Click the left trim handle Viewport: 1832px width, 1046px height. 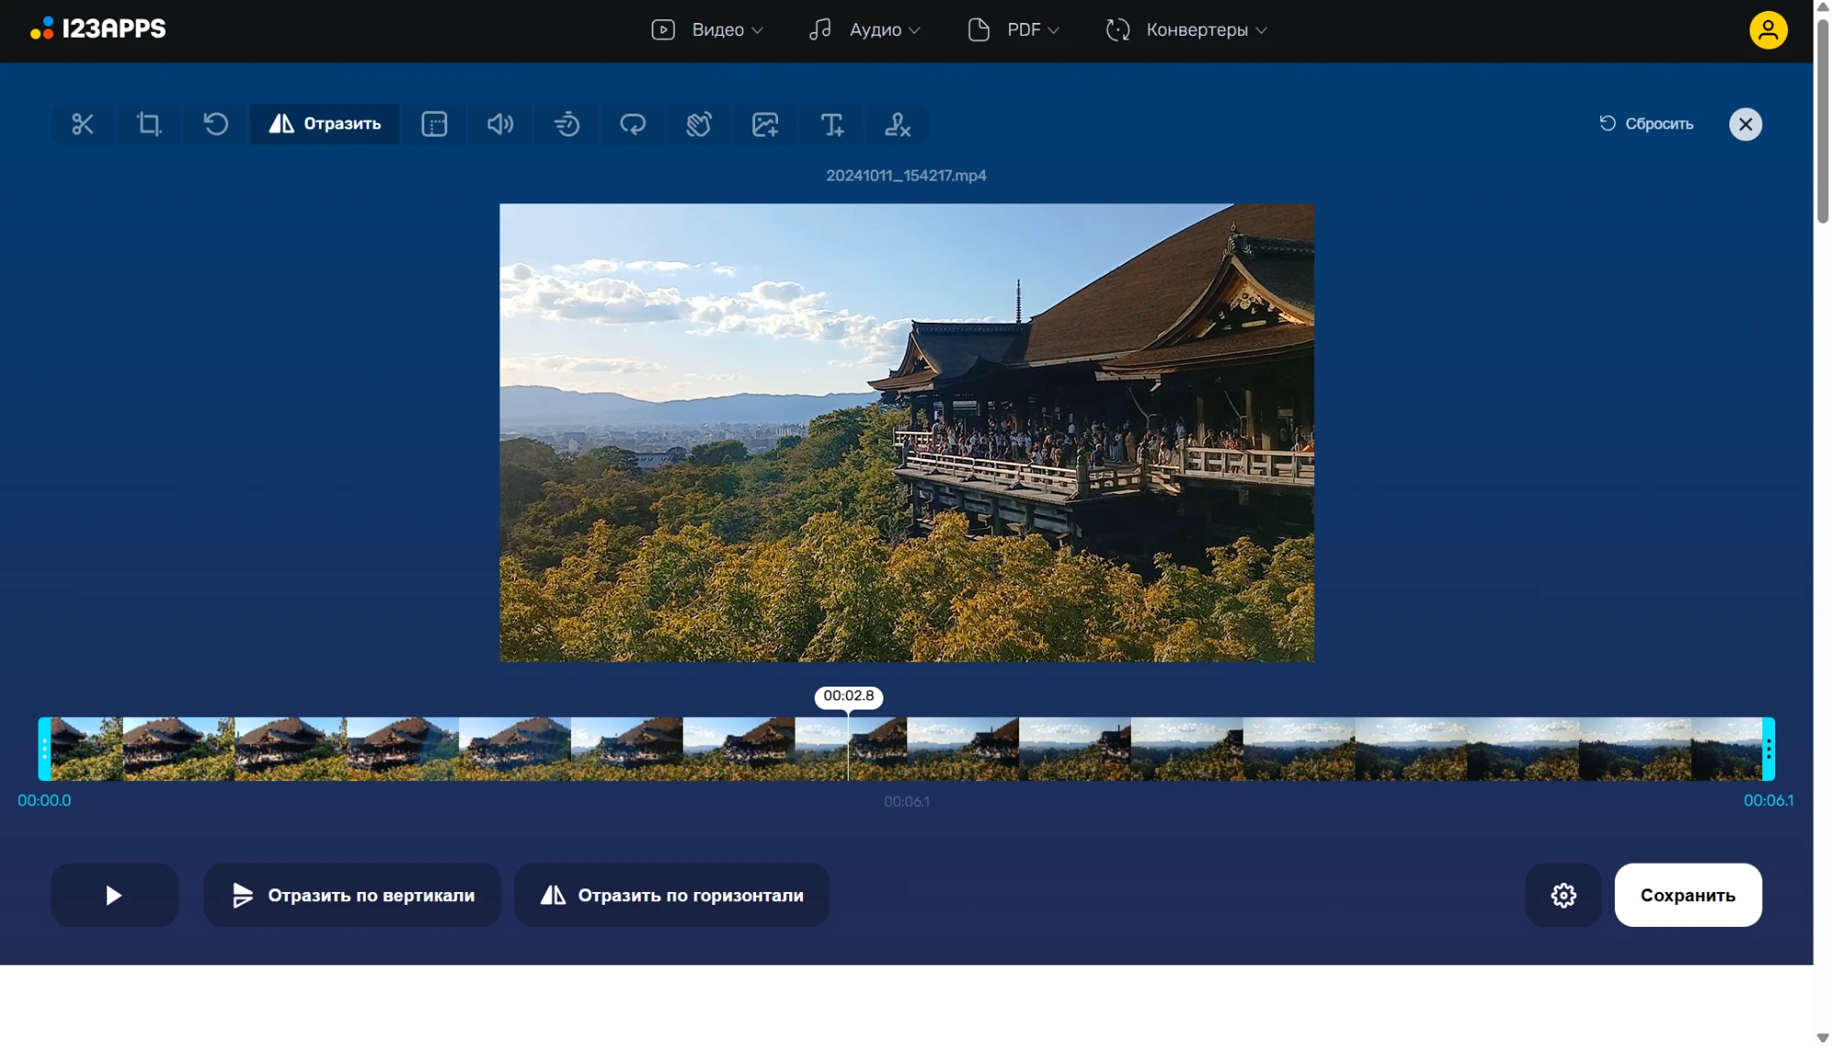tap(44, 749)
